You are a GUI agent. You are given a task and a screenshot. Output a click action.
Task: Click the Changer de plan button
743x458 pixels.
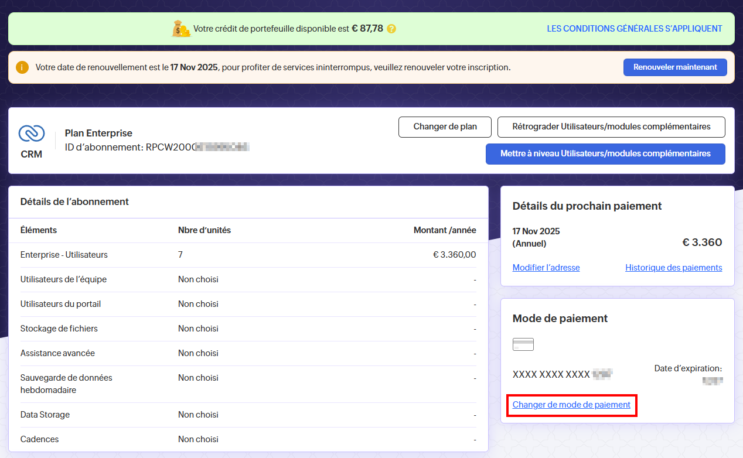[445, 127]
